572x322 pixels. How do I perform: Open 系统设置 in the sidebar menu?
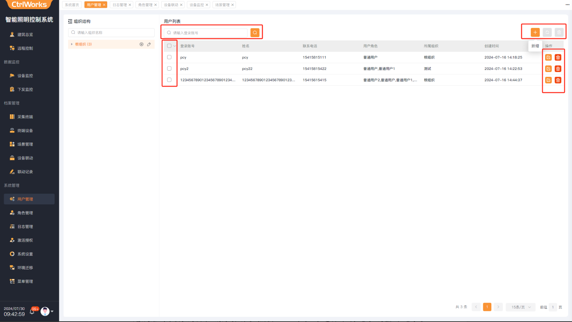coord(25,254)
